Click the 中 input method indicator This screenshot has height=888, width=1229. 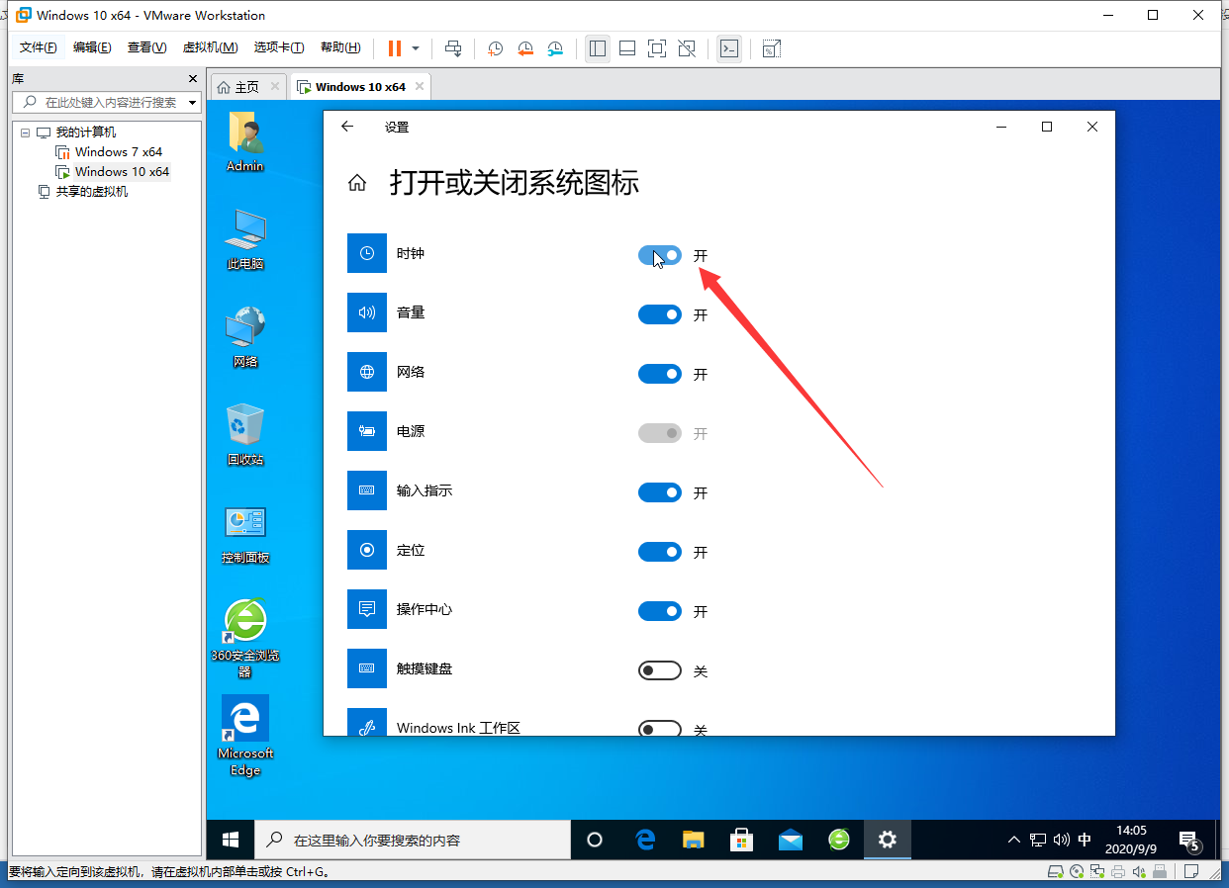(1085, 840)
